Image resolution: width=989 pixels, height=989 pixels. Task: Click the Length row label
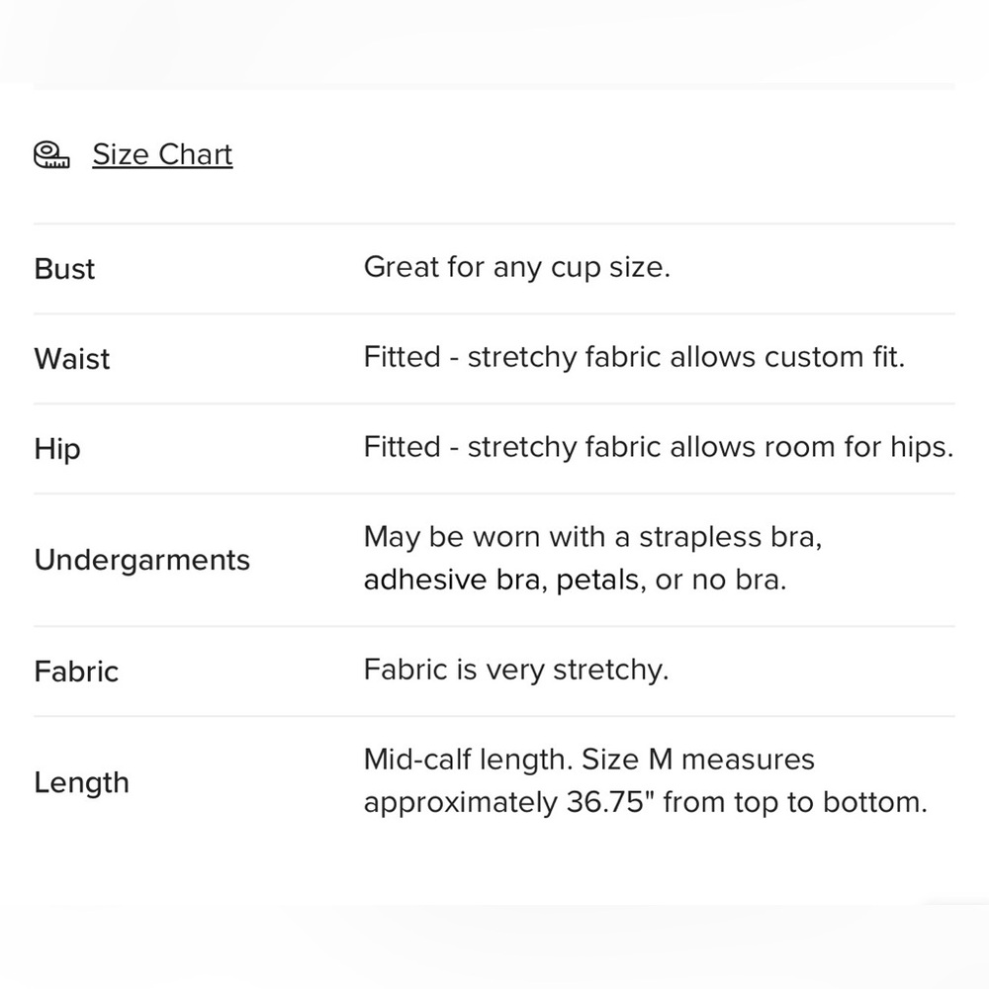pos(81,782)
